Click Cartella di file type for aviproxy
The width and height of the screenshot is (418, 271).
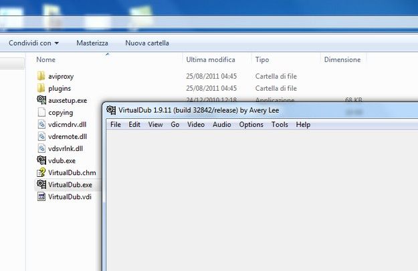tap(276, 76)
